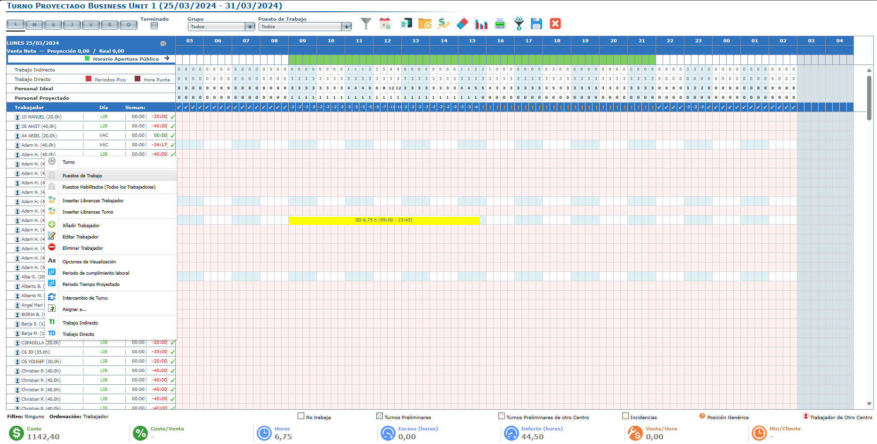Viewport: 877px width, 444px height.
Task: Close the planner with red X icon
Action: [555, 24]
